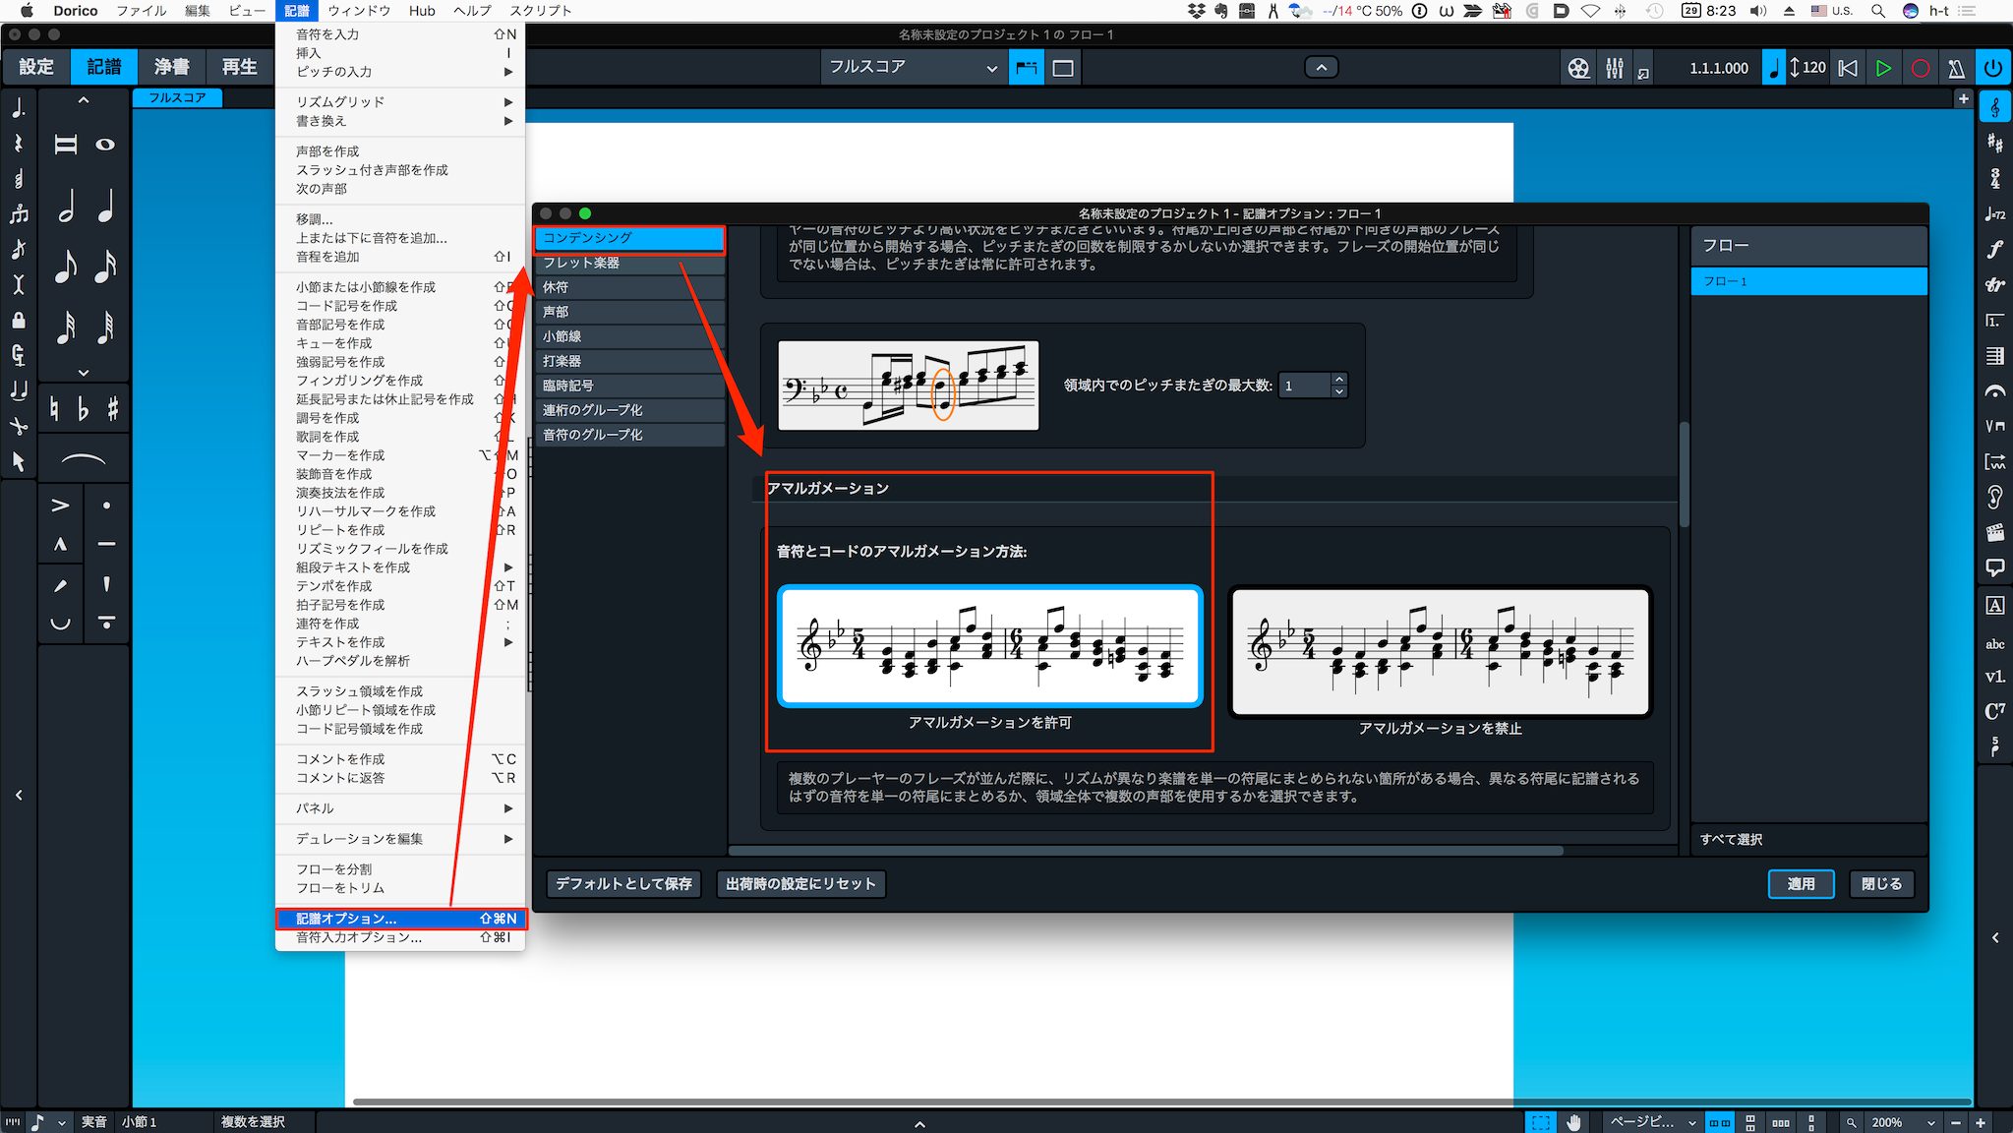This screenshot has height=1133, width=2013.
Task: Select the whole note duration
Action: tap(104, 145)
